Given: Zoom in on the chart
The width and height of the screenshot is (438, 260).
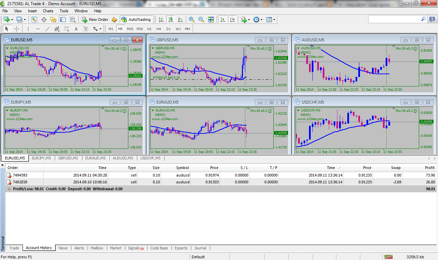Looking at the screenshot, I should [192, 19].
